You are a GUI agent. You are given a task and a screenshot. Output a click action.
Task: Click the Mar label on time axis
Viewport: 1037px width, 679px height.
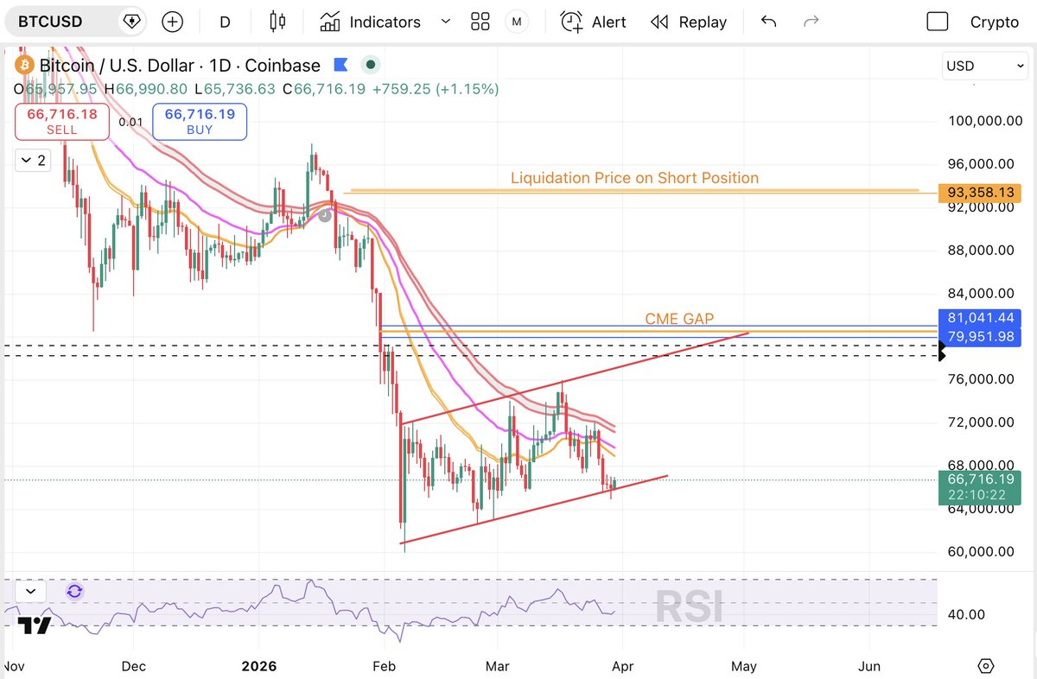(x=497, y=666)
